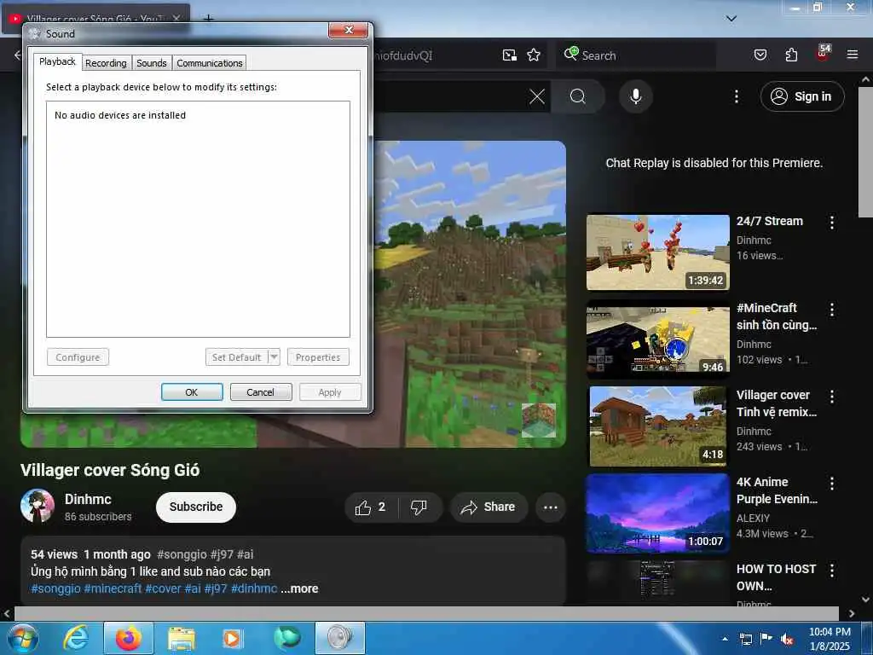The image size is (873, 655).
Task: Open Windows Media Player from taskbar
Action: coord(232,638)
